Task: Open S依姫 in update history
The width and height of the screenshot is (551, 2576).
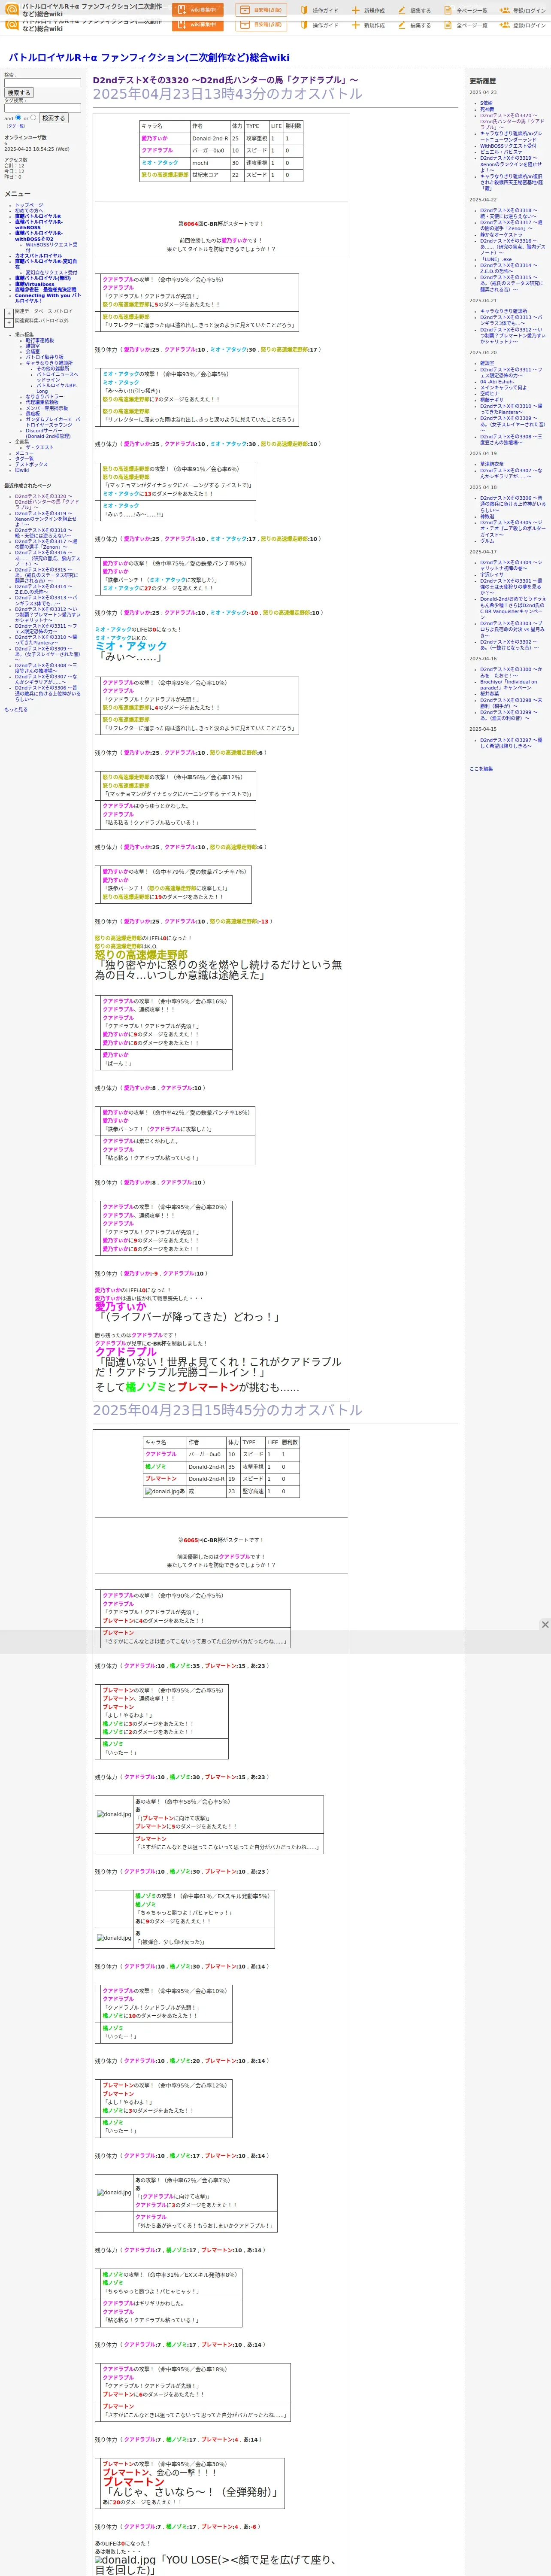Action: pos(486,103)
